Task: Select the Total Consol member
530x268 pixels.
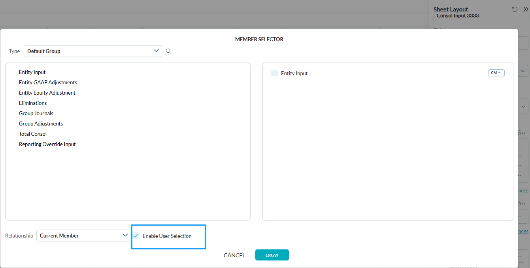Action: pos(33,134)
